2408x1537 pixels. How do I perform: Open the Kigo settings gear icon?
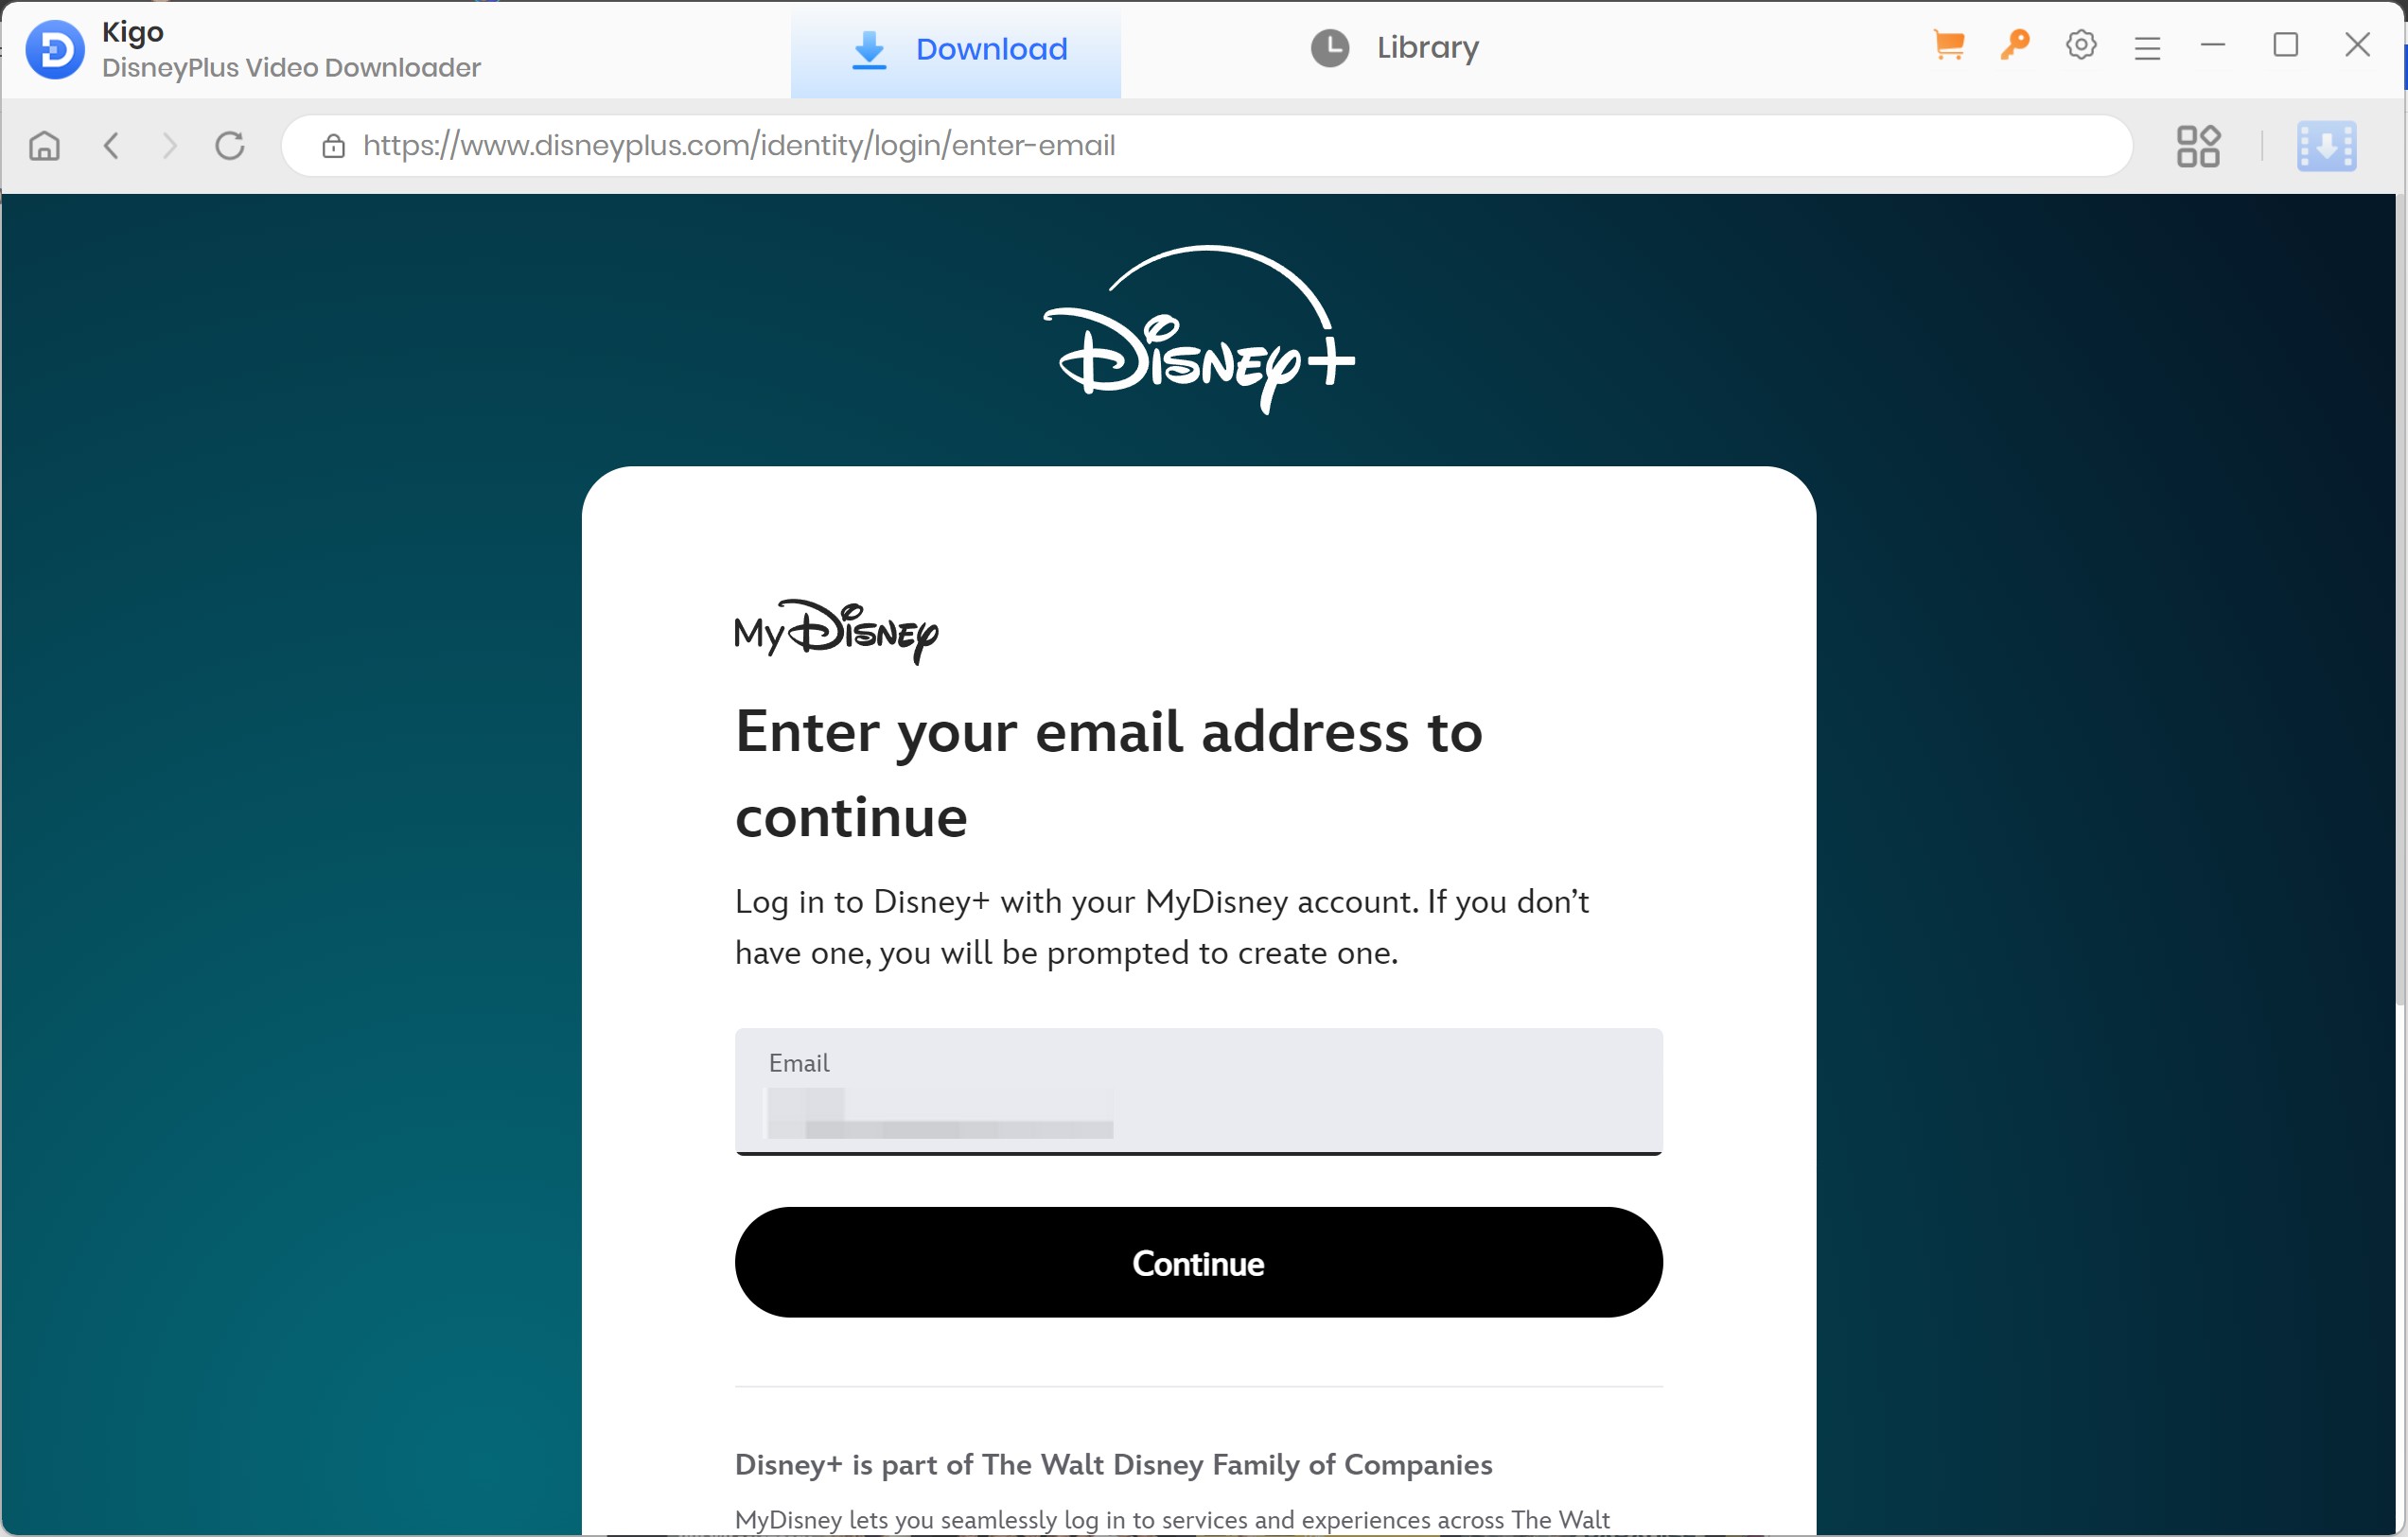[2080, 47]
